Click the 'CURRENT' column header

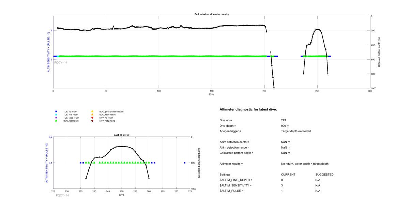tap(288, 175)
